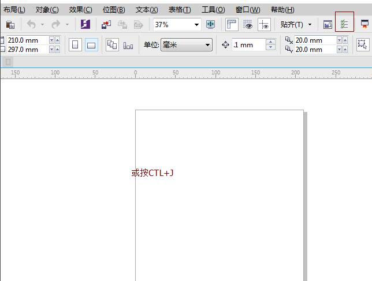Increase page height with up spinner

(57, 50)
